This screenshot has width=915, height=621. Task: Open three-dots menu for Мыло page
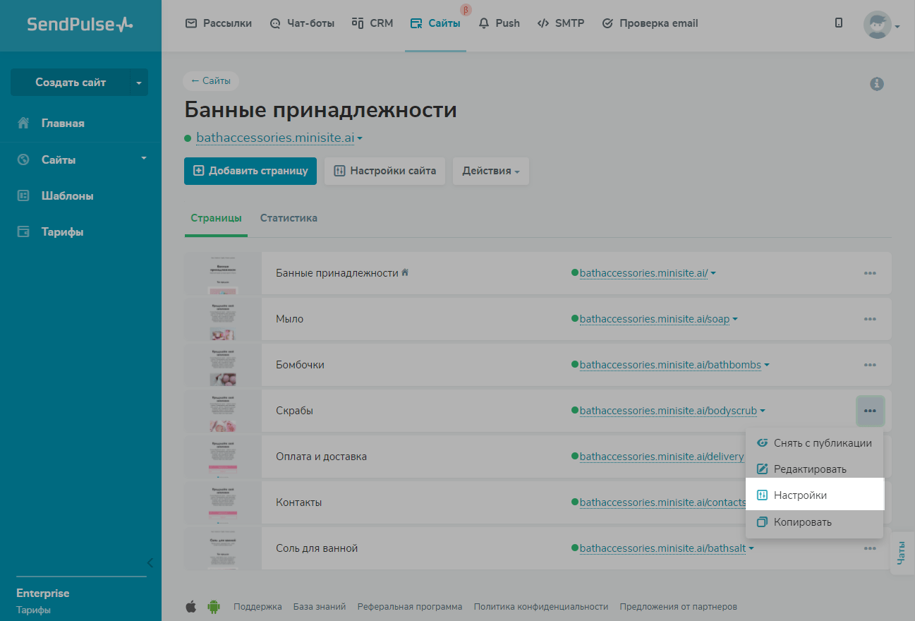(x=870, y=319)
